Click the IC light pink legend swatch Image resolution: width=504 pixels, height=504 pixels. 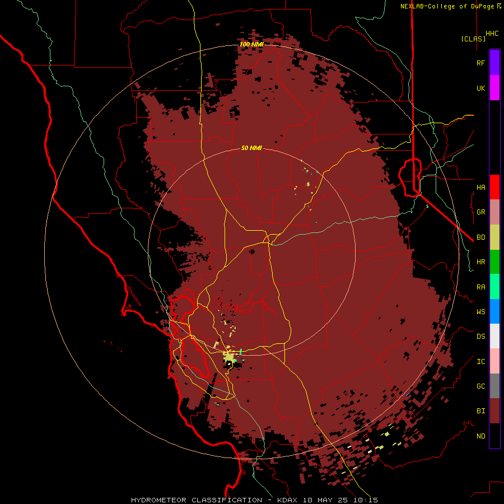(494, 361)
